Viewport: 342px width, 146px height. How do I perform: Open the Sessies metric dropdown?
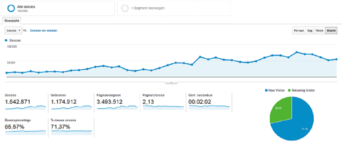pyautogui.click(x=13, y=31)
